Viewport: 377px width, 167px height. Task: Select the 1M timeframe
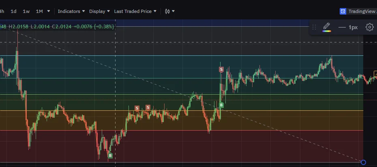(39, 11)
